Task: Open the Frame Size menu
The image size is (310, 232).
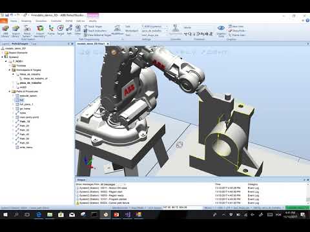Action: [x=238, y=35]
